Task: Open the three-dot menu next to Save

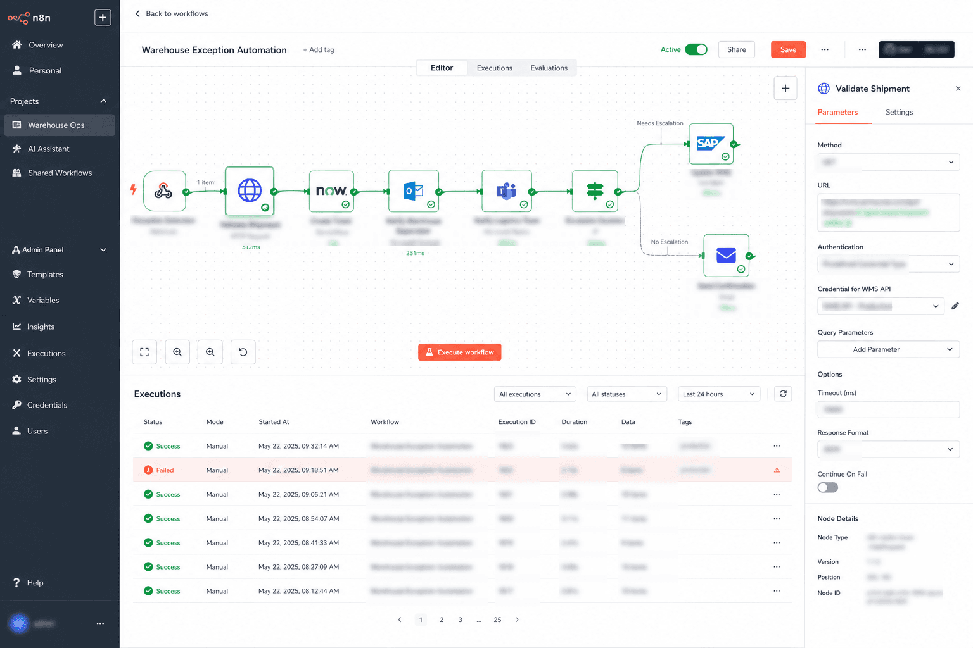Action: tap(825, 49)
